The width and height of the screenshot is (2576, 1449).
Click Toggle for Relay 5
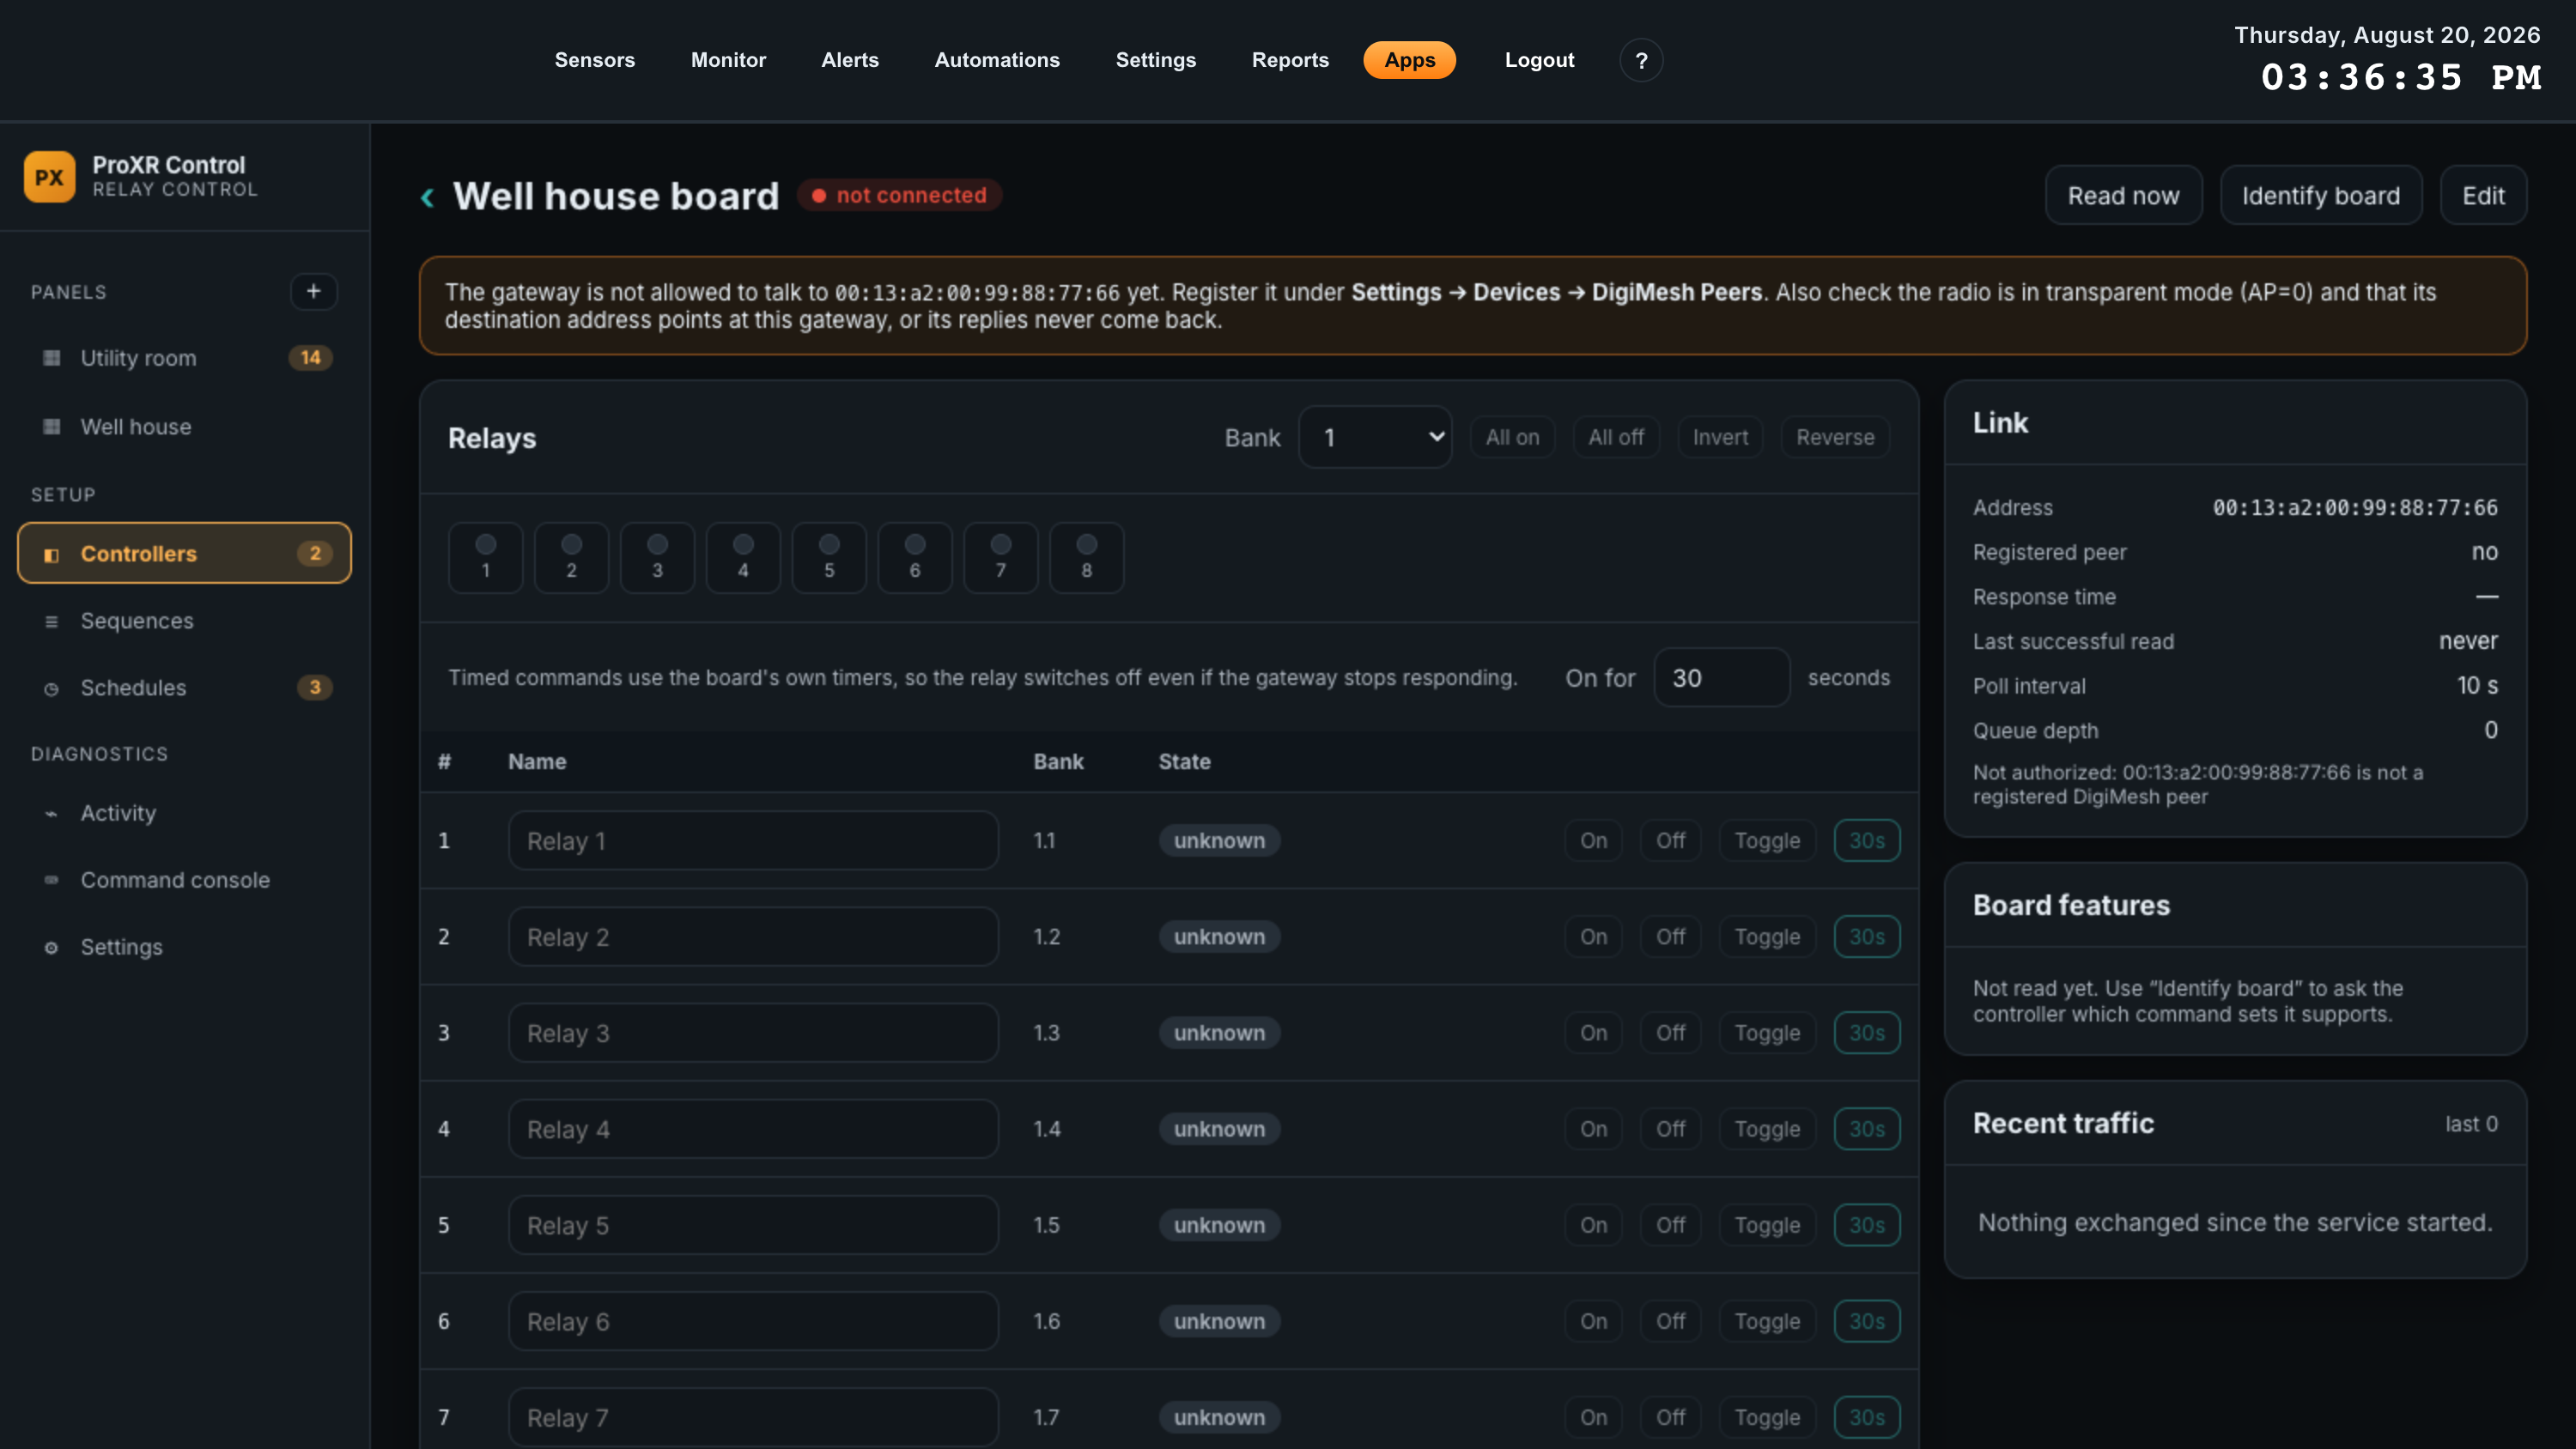pyautogui.click(x=1767, y=1225)
